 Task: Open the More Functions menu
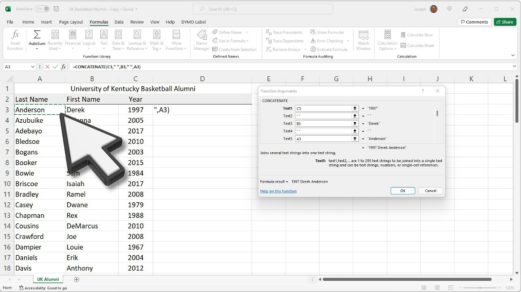coord(176,40)
